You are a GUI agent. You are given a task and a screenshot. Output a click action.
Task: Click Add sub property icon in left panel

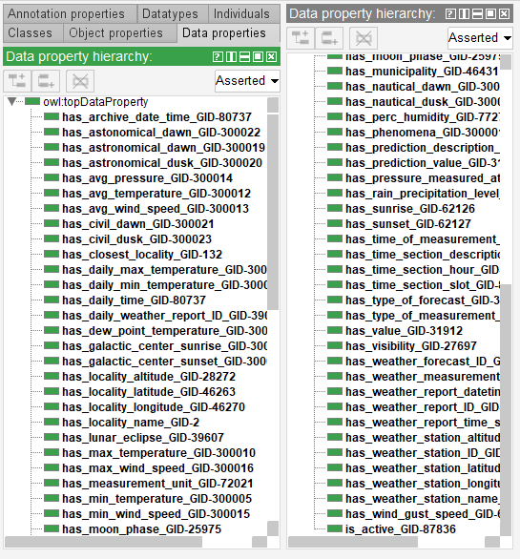tap(17, 81)
